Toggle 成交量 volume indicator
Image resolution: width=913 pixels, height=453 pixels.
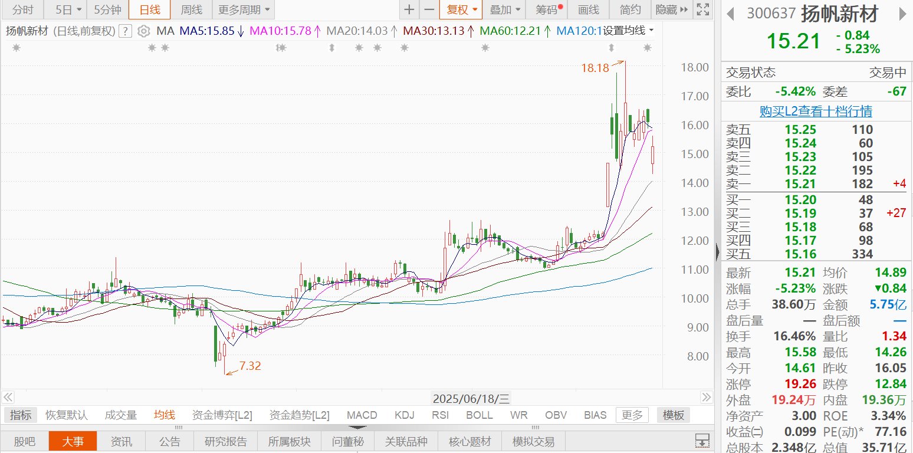(121, 415)
